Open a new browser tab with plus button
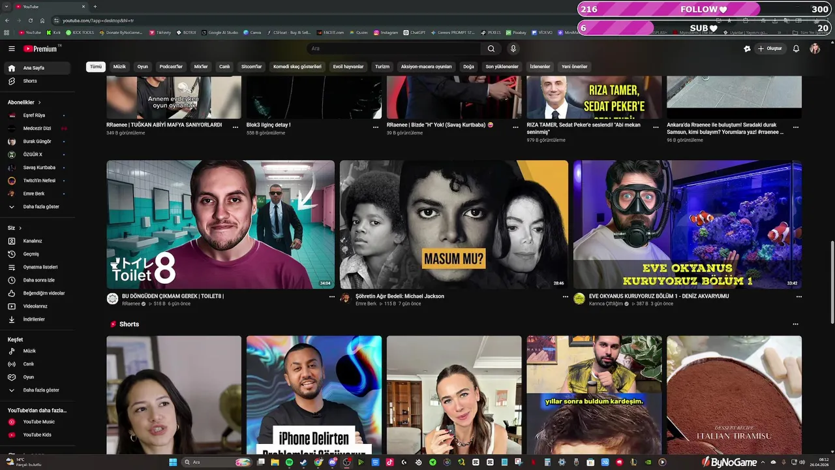This screenshot has height=470, width=835. [95, 7]
